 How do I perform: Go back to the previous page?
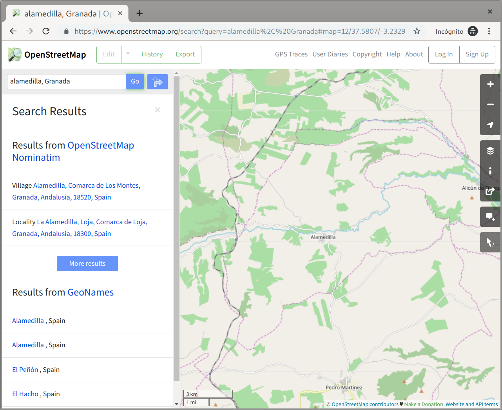tap(13, 31)
